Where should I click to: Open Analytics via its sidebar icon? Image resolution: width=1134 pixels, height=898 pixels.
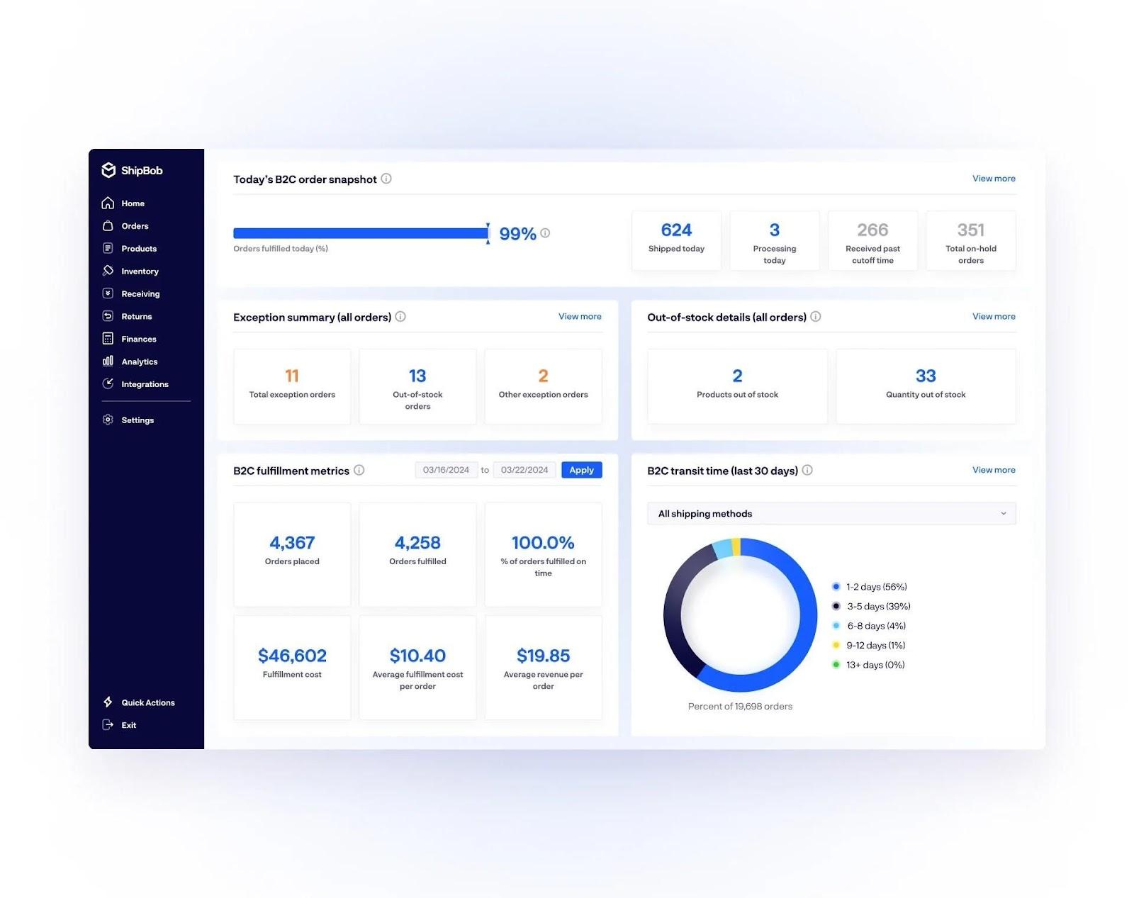108,361
